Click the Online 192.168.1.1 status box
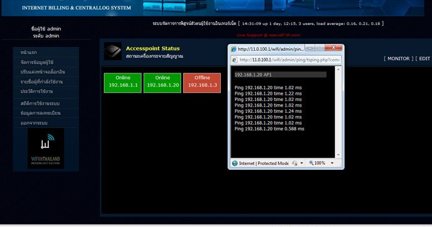The height and width of the screenshot is (227, 432). point(123,83)
